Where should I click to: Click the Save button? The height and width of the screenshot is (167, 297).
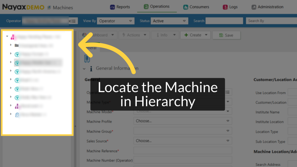click(x=226, y=35)
